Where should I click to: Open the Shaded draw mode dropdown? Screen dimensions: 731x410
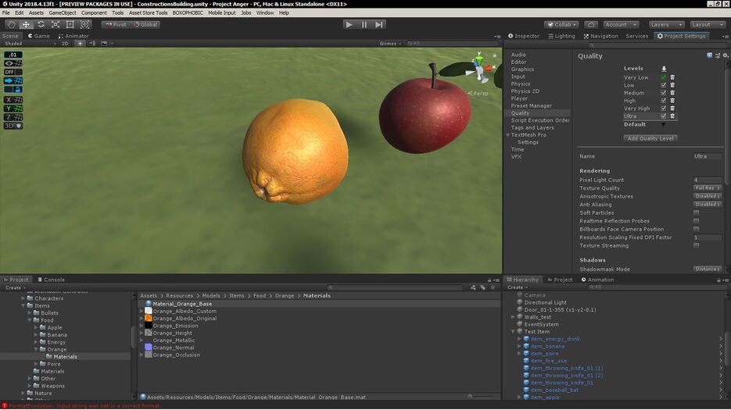30,43
